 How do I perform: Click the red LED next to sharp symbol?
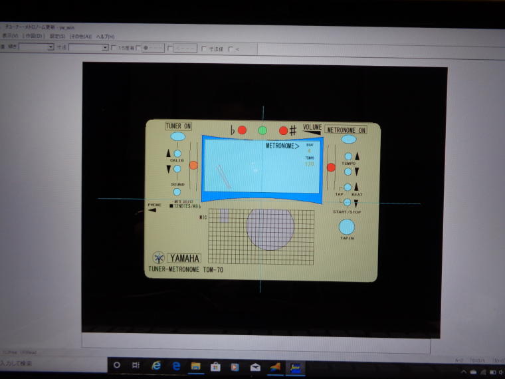[x=283, y=130]
